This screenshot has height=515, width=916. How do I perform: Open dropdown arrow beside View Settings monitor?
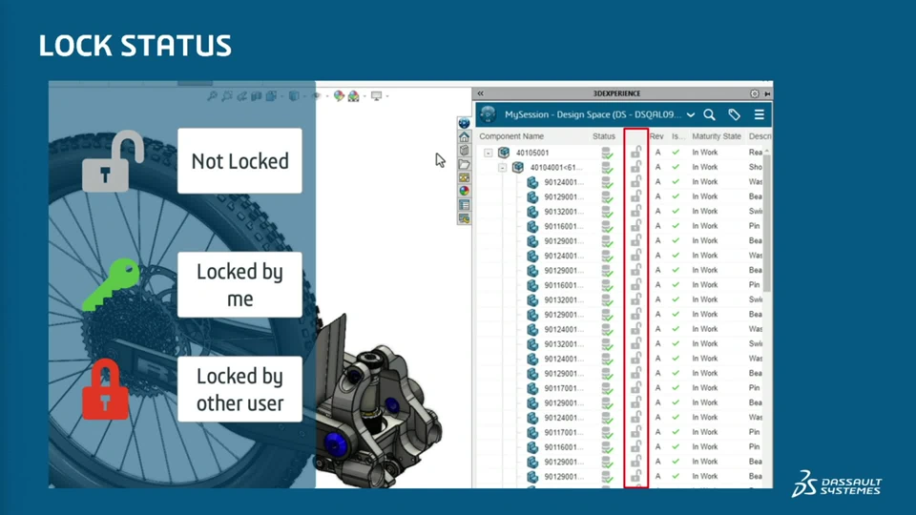tap(386, 96)
